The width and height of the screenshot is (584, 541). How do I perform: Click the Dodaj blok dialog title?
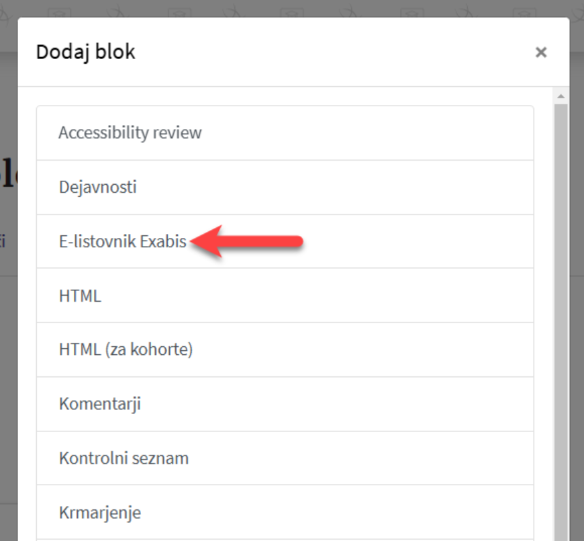pyautogui.click(x=86, y=52)
